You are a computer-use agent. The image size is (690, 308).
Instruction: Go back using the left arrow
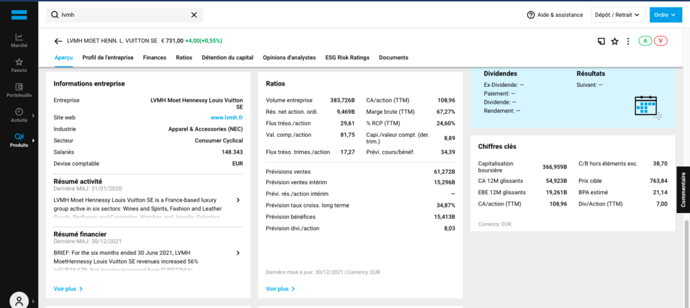[58, 41]
